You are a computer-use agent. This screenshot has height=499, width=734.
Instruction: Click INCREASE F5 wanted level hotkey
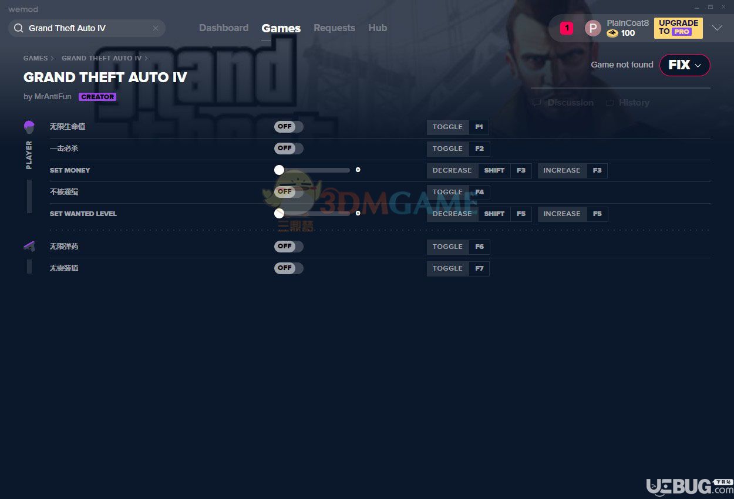(573, 214)
